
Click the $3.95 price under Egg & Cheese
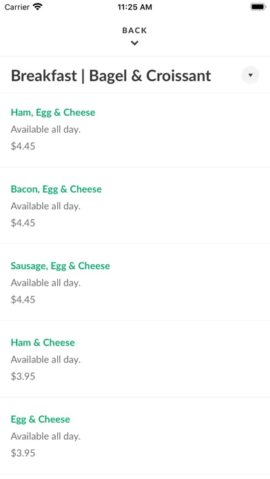(23, 453)
